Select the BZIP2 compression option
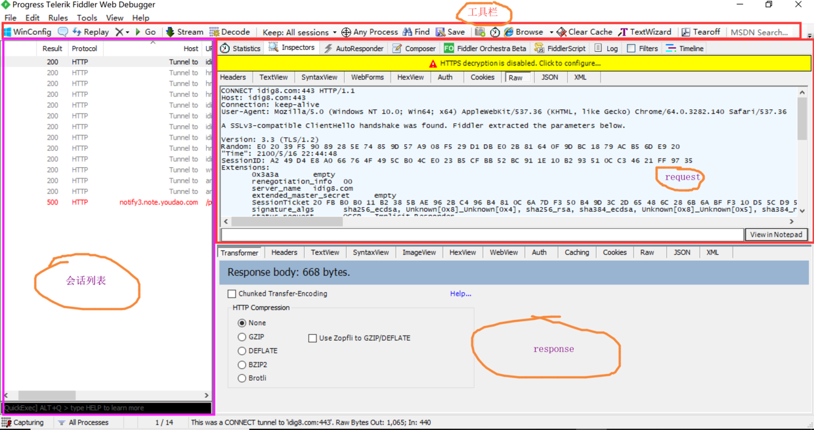The height and width of the screenshot is (430, 814). (x=242, y=364)
